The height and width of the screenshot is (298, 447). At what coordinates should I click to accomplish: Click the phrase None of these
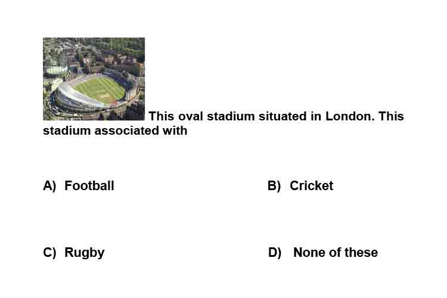[x=336, y=252]
